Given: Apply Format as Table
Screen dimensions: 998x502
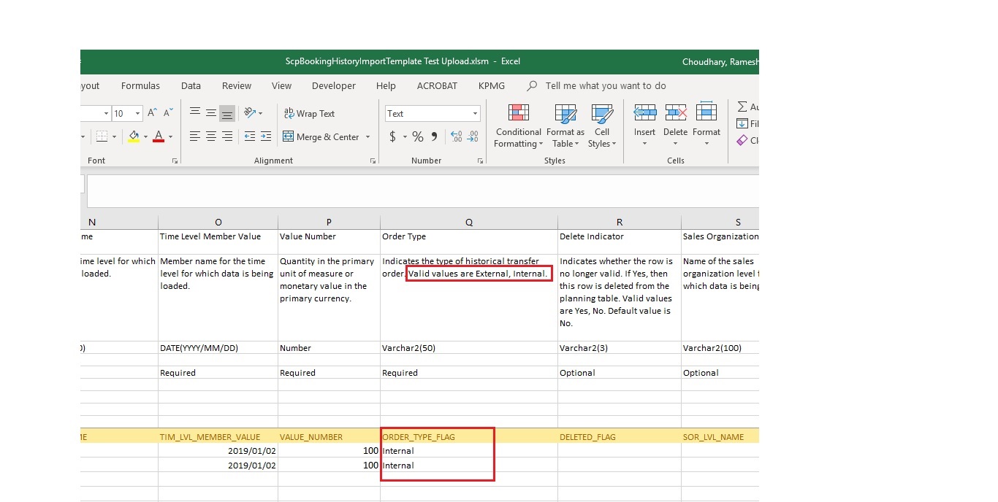Looking at the screenshot, I should click(x=565, y=125).
